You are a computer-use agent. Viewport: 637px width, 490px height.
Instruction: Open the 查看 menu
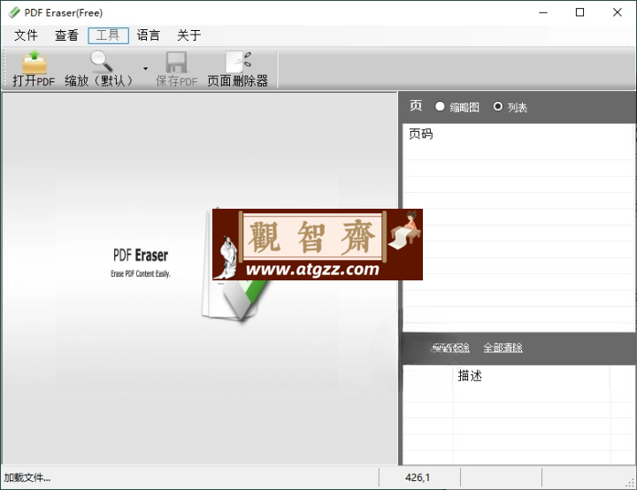click(x=66, y=35)
